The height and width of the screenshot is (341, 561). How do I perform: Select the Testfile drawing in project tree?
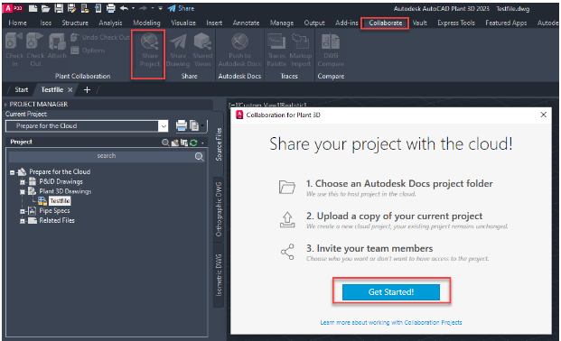(x=60, y=201)
